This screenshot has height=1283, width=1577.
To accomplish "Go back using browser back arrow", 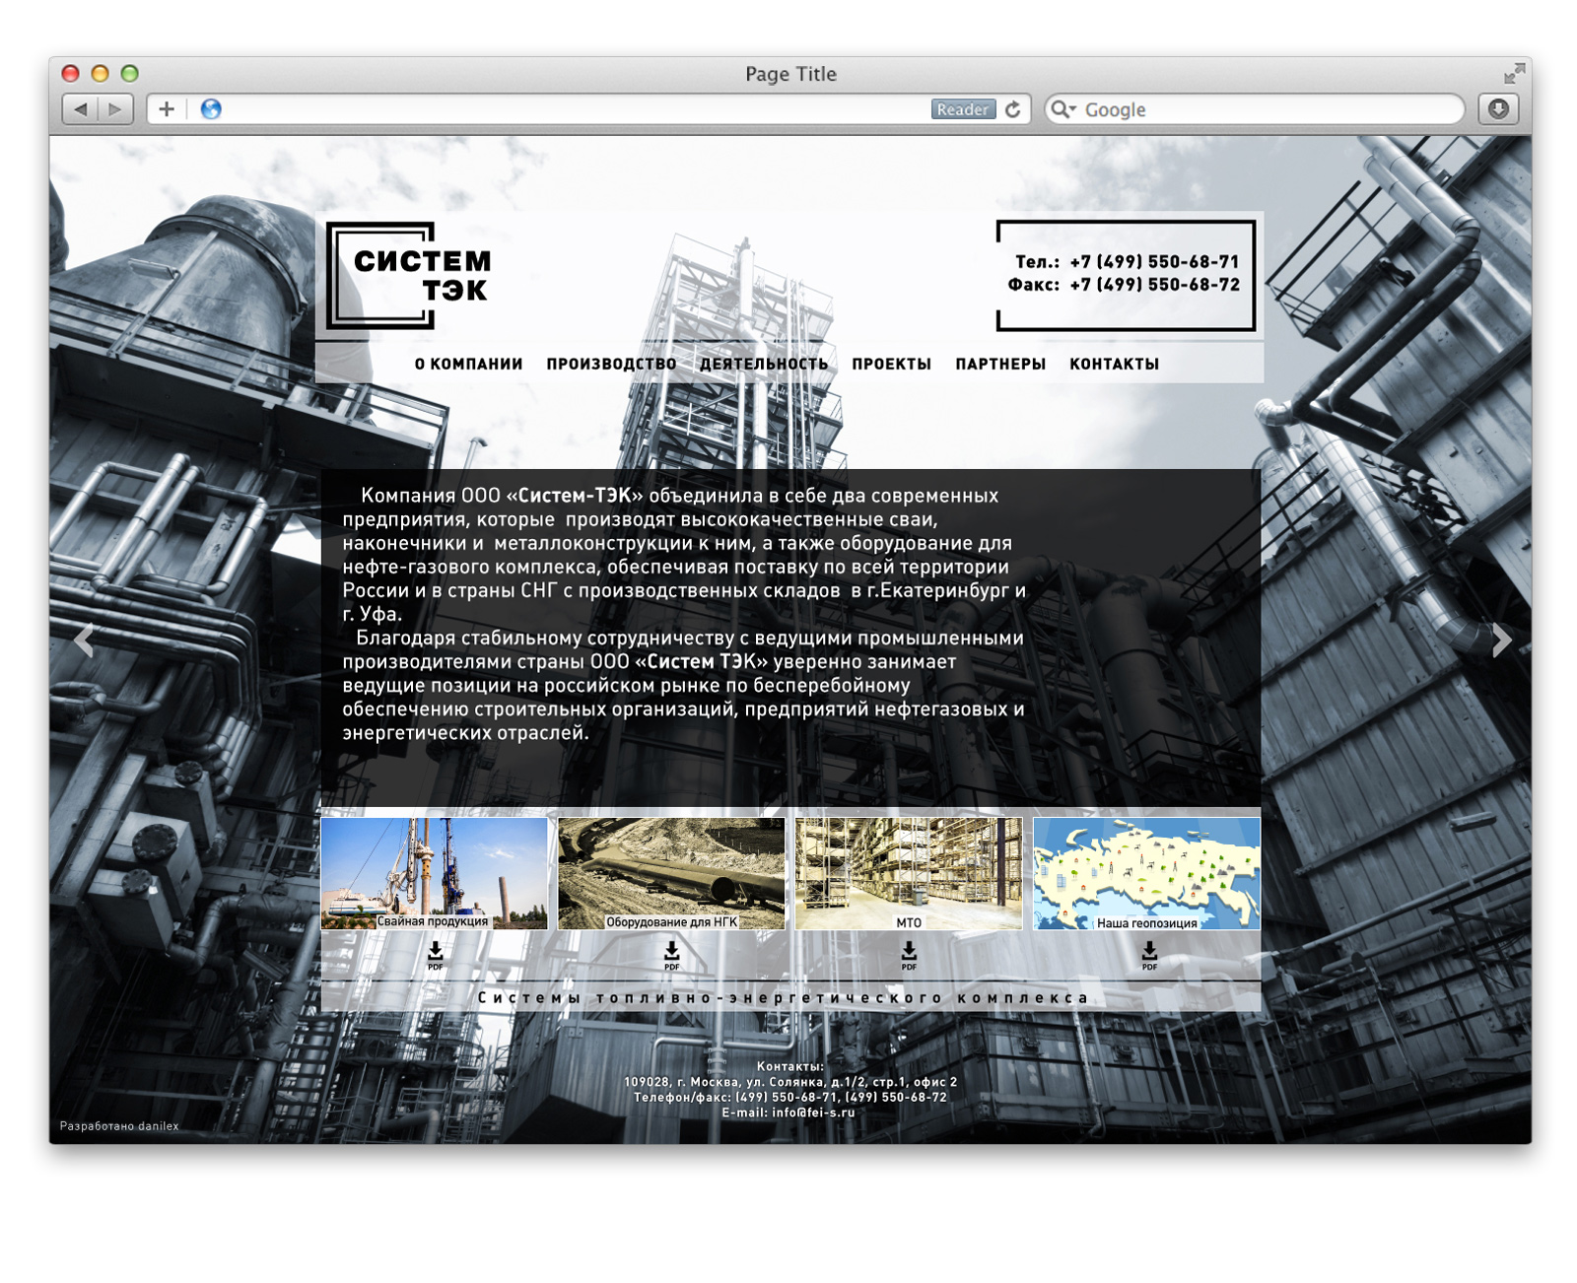I will 81,109.
